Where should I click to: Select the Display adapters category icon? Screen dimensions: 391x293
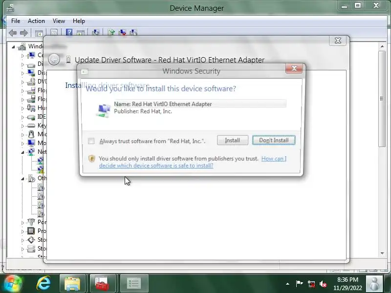click(x=31, y=73)
